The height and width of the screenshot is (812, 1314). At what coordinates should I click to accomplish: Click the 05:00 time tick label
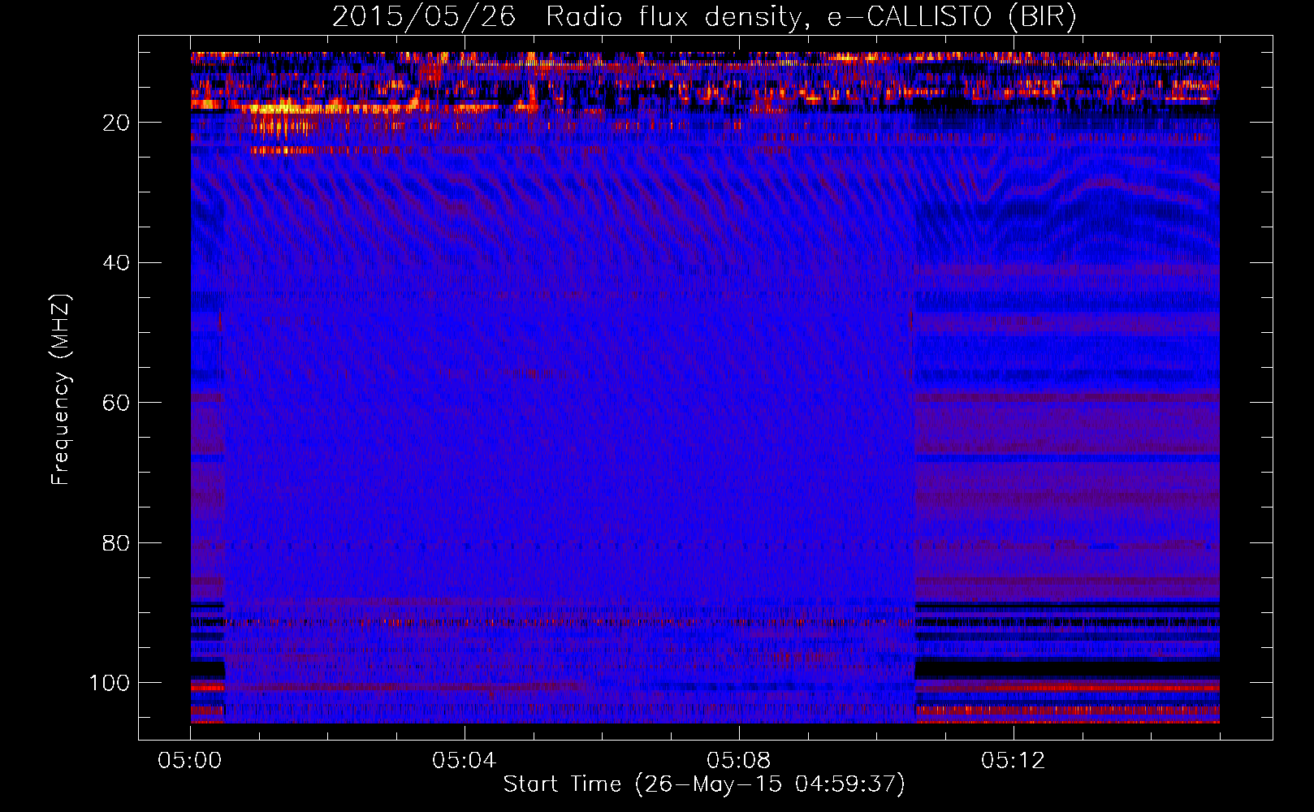190,761
